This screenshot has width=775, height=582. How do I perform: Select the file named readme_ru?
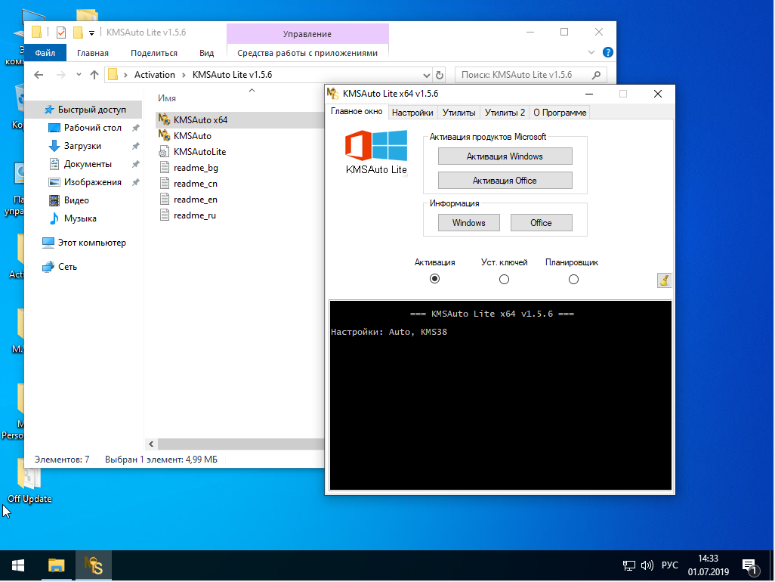194,215
